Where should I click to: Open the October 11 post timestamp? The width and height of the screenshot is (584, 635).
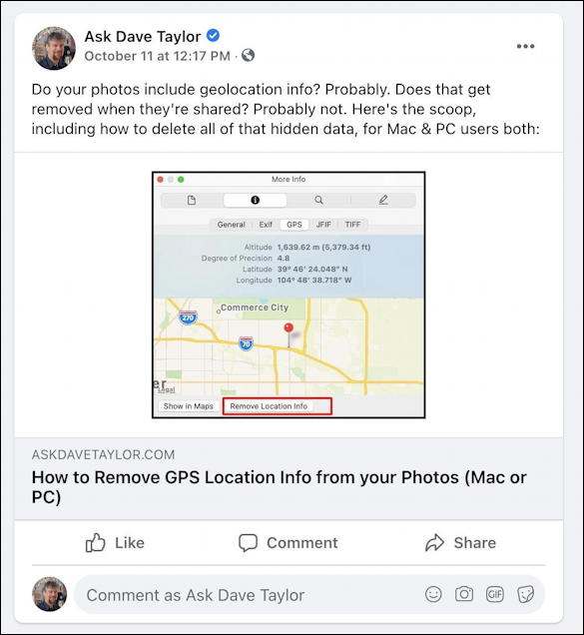[157, 56]
